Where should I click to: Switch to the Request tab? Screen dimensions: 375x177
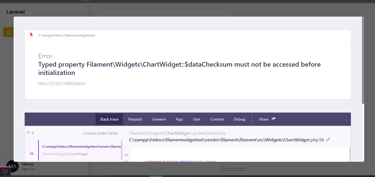(x=135, y=119)
